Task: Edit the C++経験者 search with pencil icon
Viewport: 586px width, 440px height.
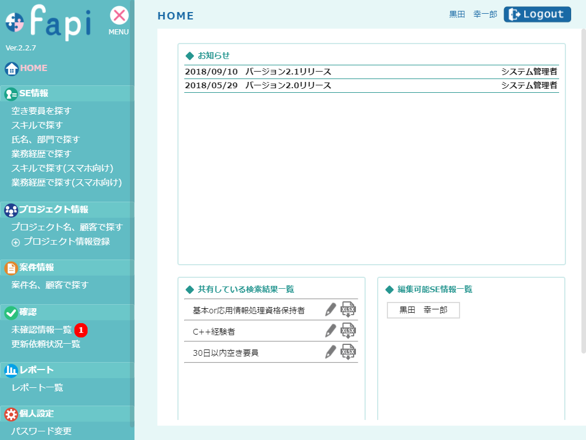Action: coord(330,331)
